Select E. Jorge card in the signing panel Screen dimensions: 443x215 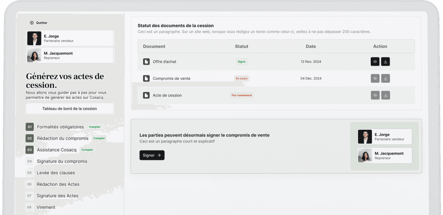pyautogui.click(x=384, y=137)
